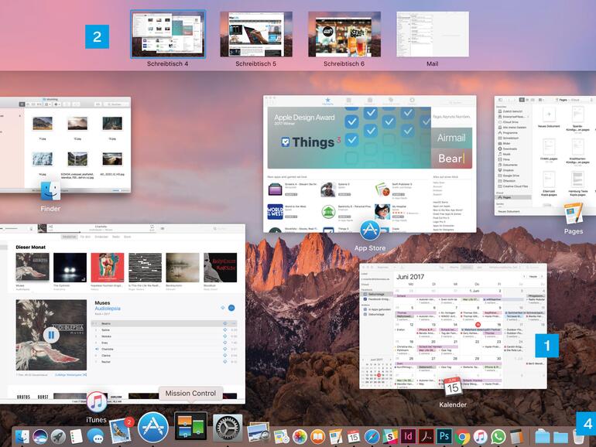Open Adobe Acrobat in the Dock

point(426,437)
